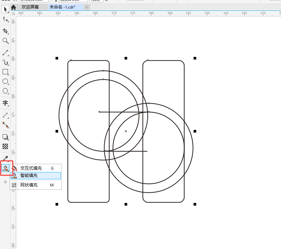This screenshot has height=249, width=281.
Task: Choose the Ellipse tool
Action: [x=5, y=82]
